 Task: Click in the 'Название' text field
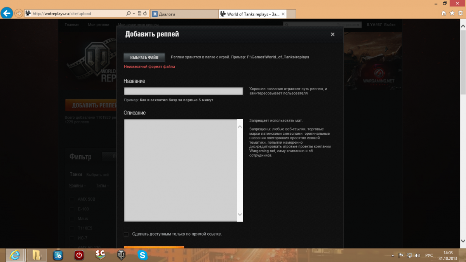point(183,91)
